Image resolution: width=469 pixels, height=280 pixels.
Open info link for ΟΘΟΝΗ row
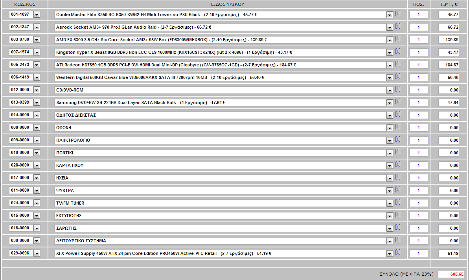[x=397, y=126]
